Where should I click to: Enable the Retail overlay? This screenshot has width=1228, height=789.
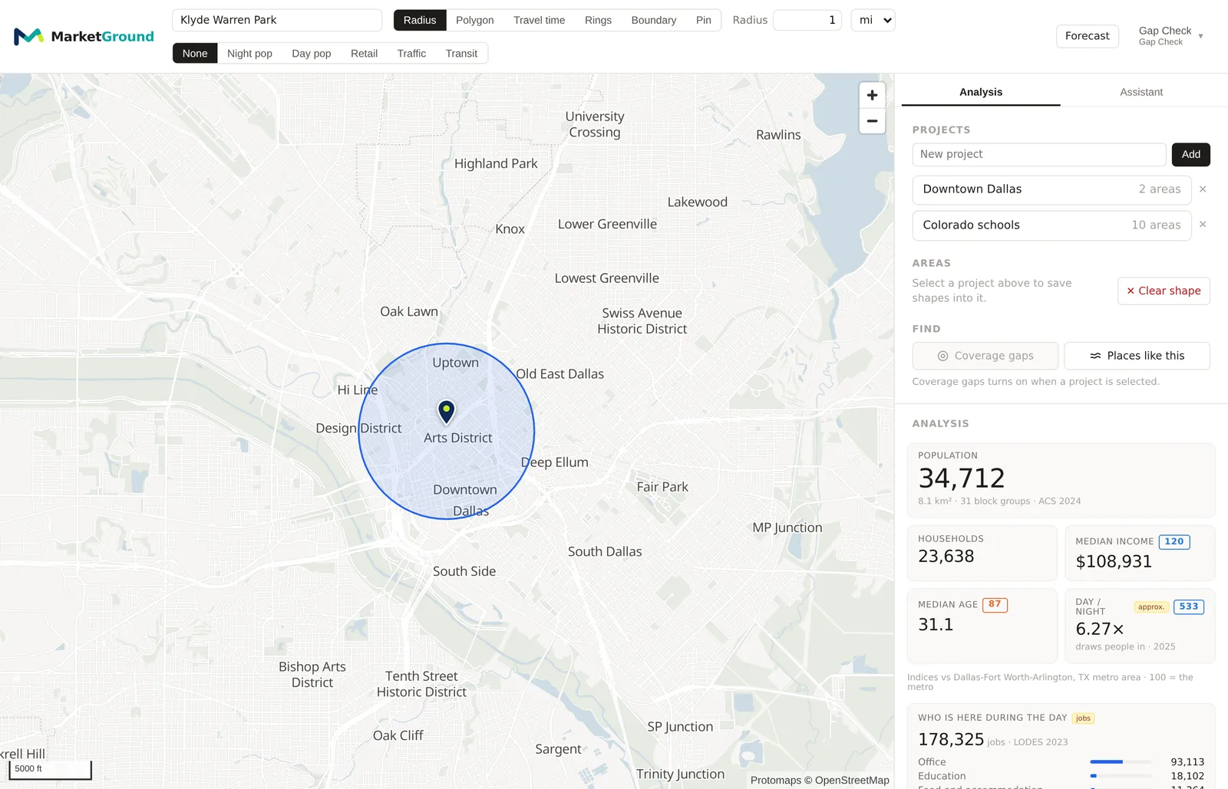point(365,53)
